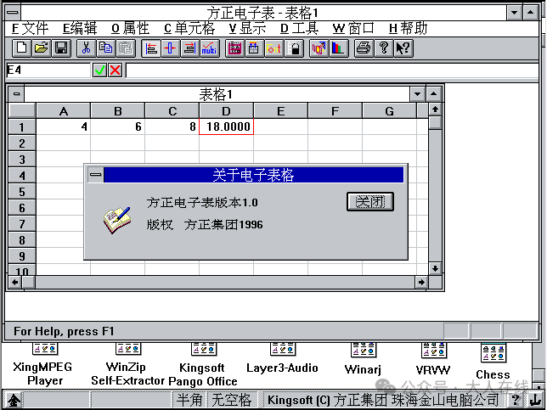Click the Print toolbar icon
Screen dimensions: 547x410
pyautogui.click(x=364, y=48)
